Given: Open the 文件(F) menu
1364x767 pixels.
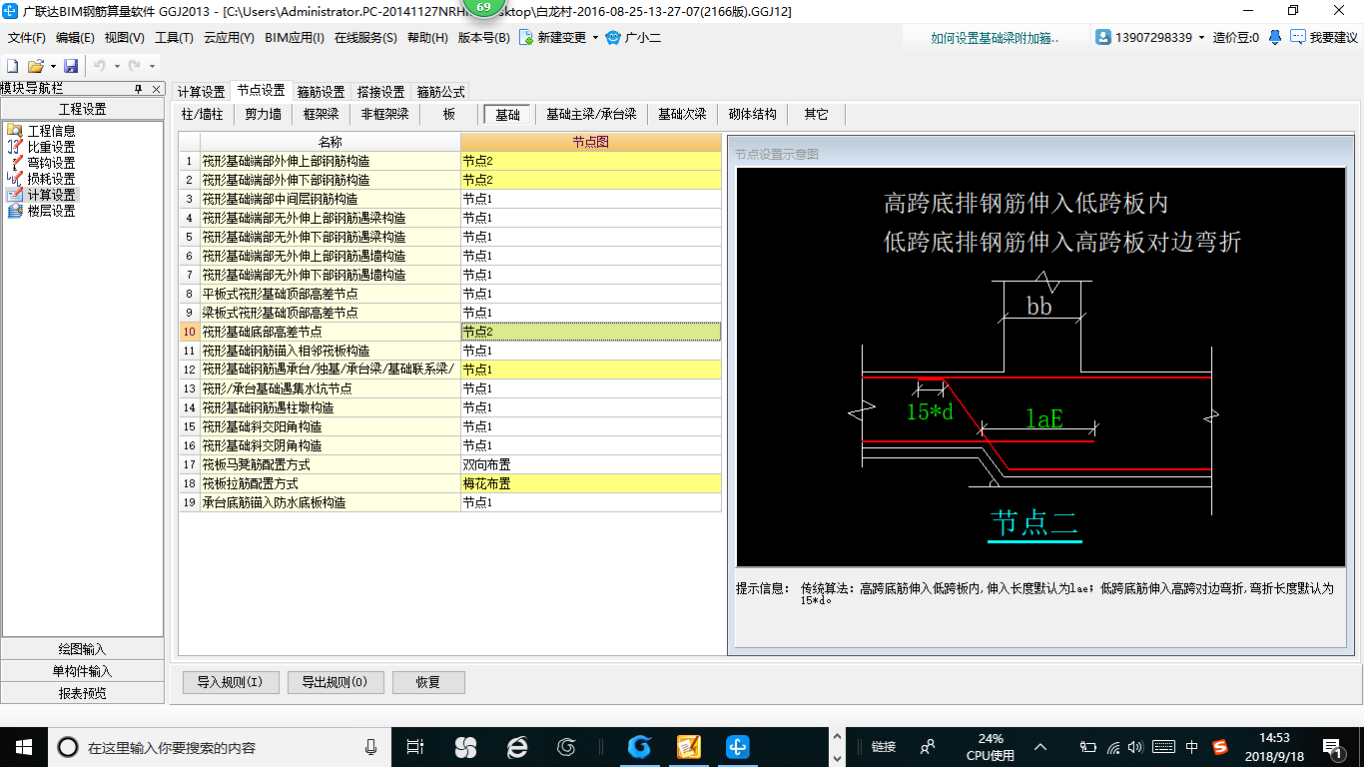Looking at the screenshot, I should [x=27, y=38].
